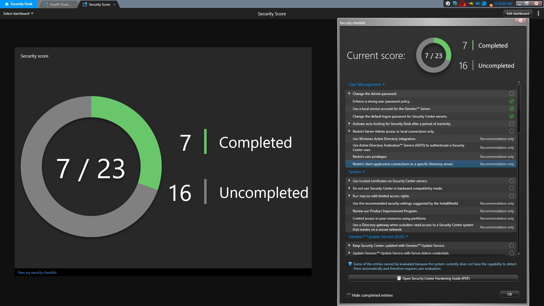
Task: Close the Security Score tab
Action: pos(114,5)
